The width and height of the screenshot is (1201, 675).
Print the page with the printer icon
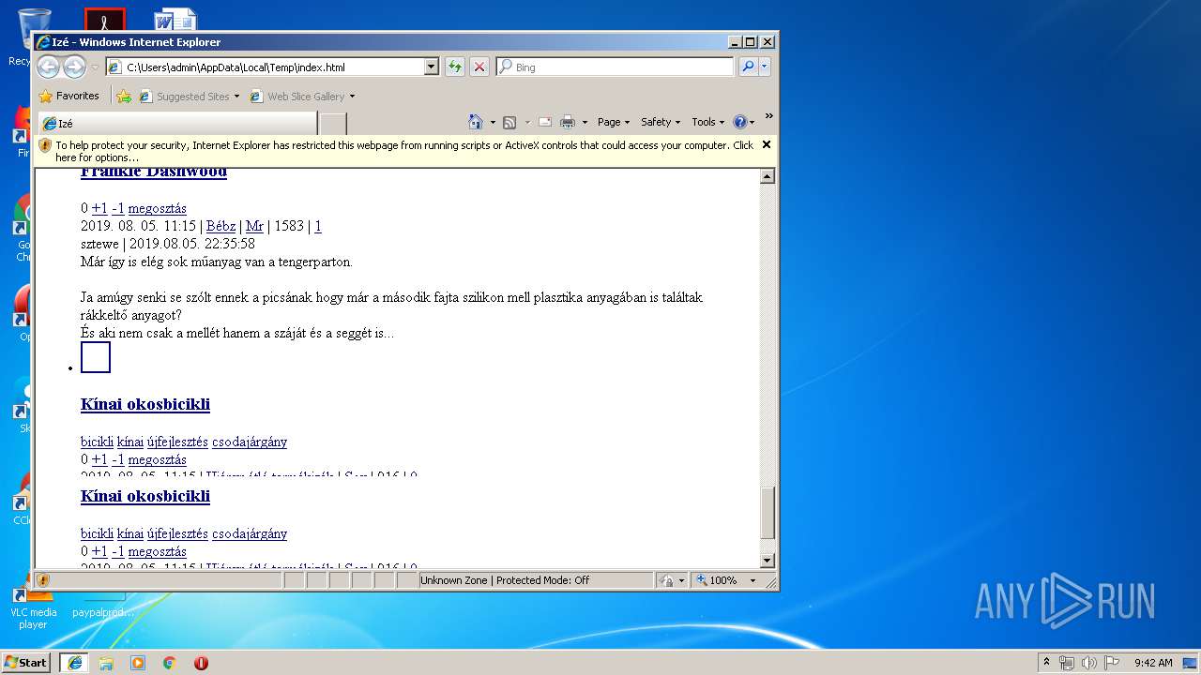click(568, 122)
